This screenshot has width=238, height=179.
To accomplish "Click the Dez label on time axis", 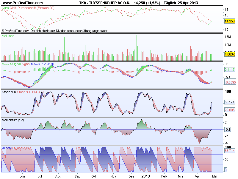I will [131, 176].
